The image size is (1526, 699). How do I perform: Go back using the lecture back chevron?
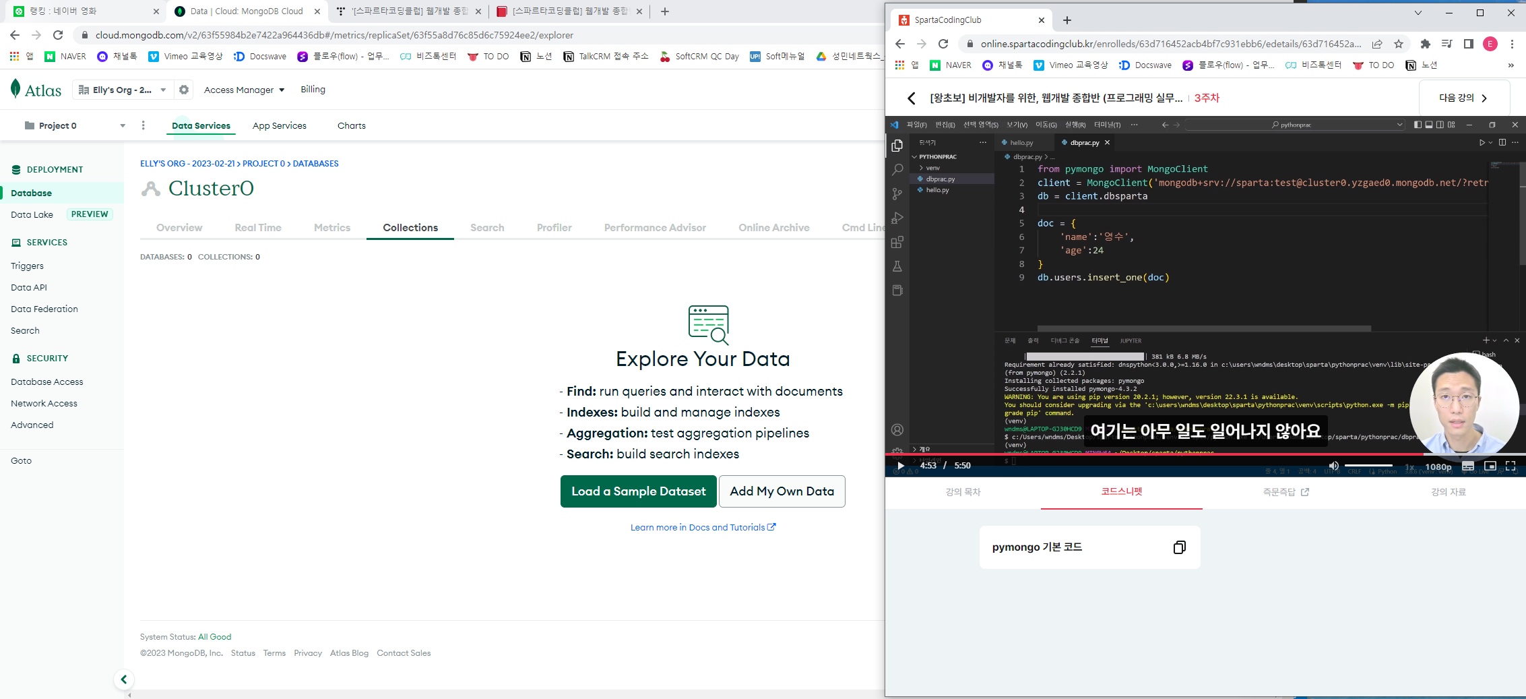(911, 98)
